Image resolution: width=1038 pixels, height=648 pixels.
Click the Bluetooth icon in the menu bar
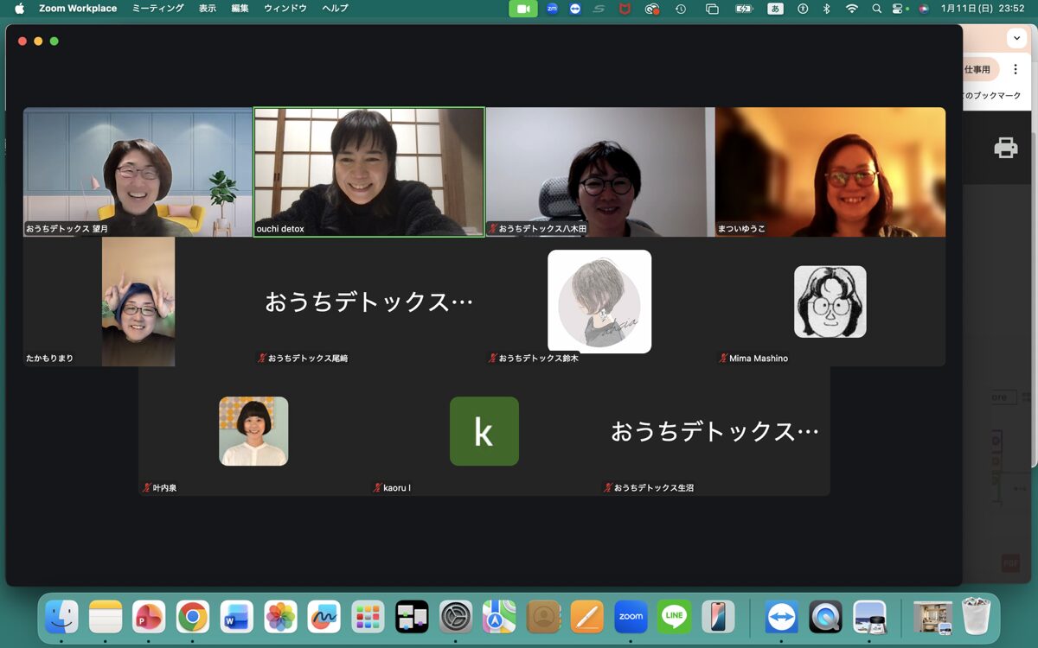(x=826, y=9)
